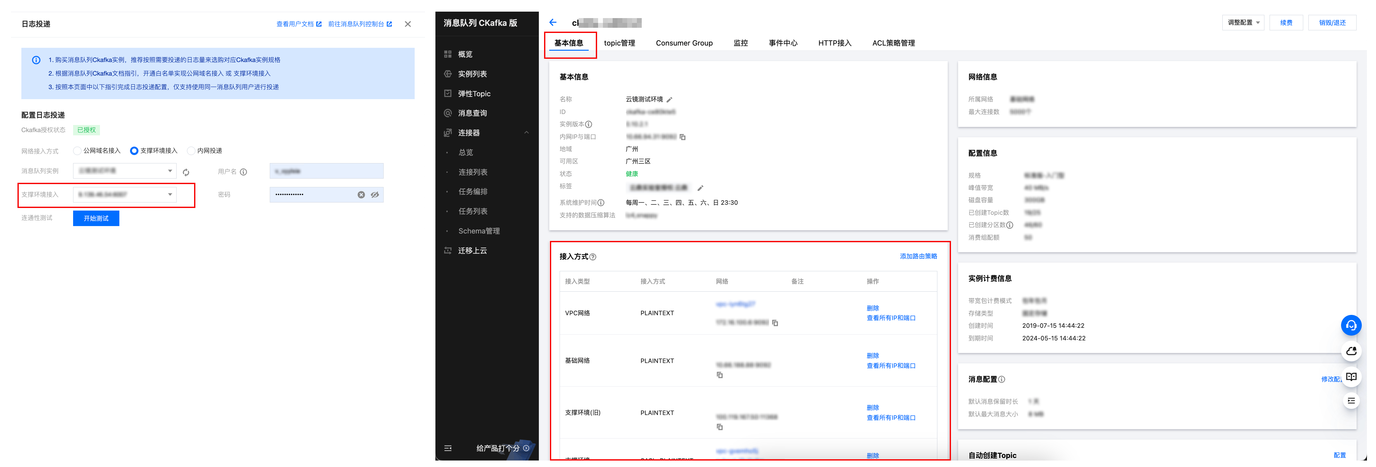Switch to the topic管理 tab
Image resolution: width=1376 pixels, height=467 pixels.
click(x=619, y=43)
